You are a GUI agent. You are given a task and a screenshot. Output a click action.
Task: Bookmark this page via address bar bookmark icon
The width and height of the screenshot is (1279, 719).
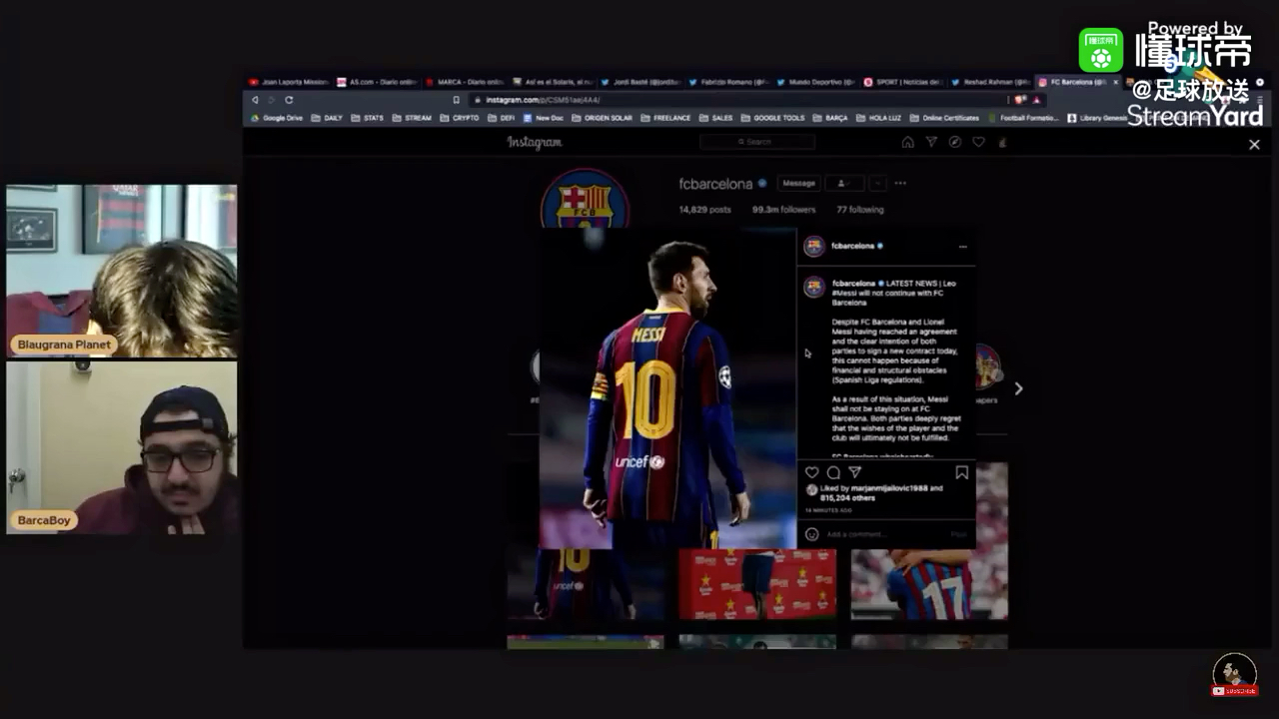coord(457,100)
